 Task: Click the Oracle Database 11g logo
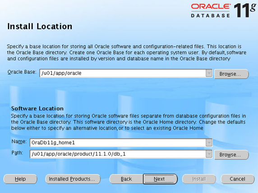click(x=223, y=10)
